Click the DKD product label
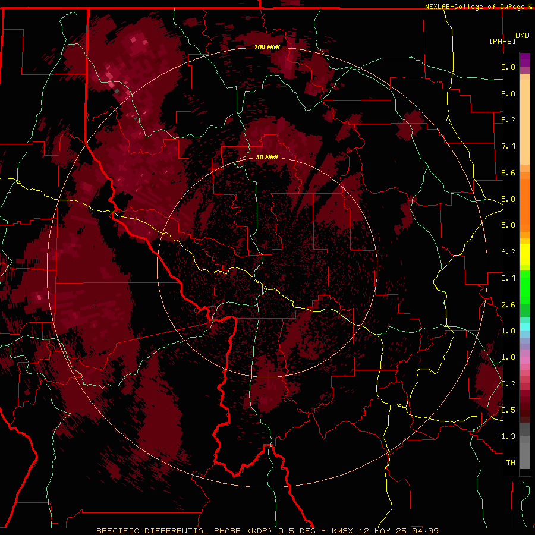Screen dimensions: 535x535 [523, 36]
